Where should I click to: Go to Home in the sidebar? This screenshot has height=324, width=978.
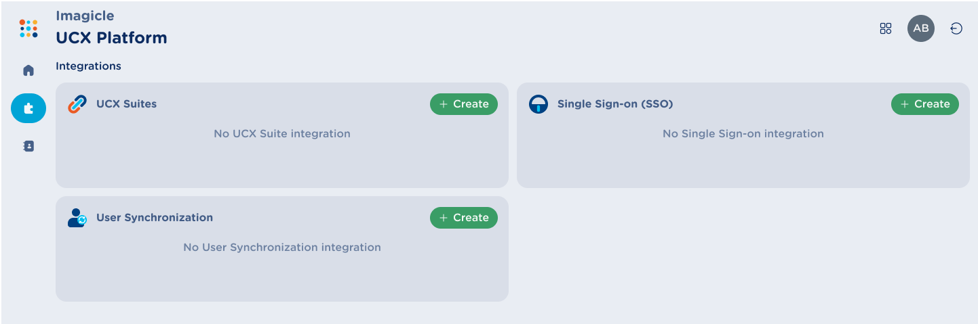click(x=28, y=70)
